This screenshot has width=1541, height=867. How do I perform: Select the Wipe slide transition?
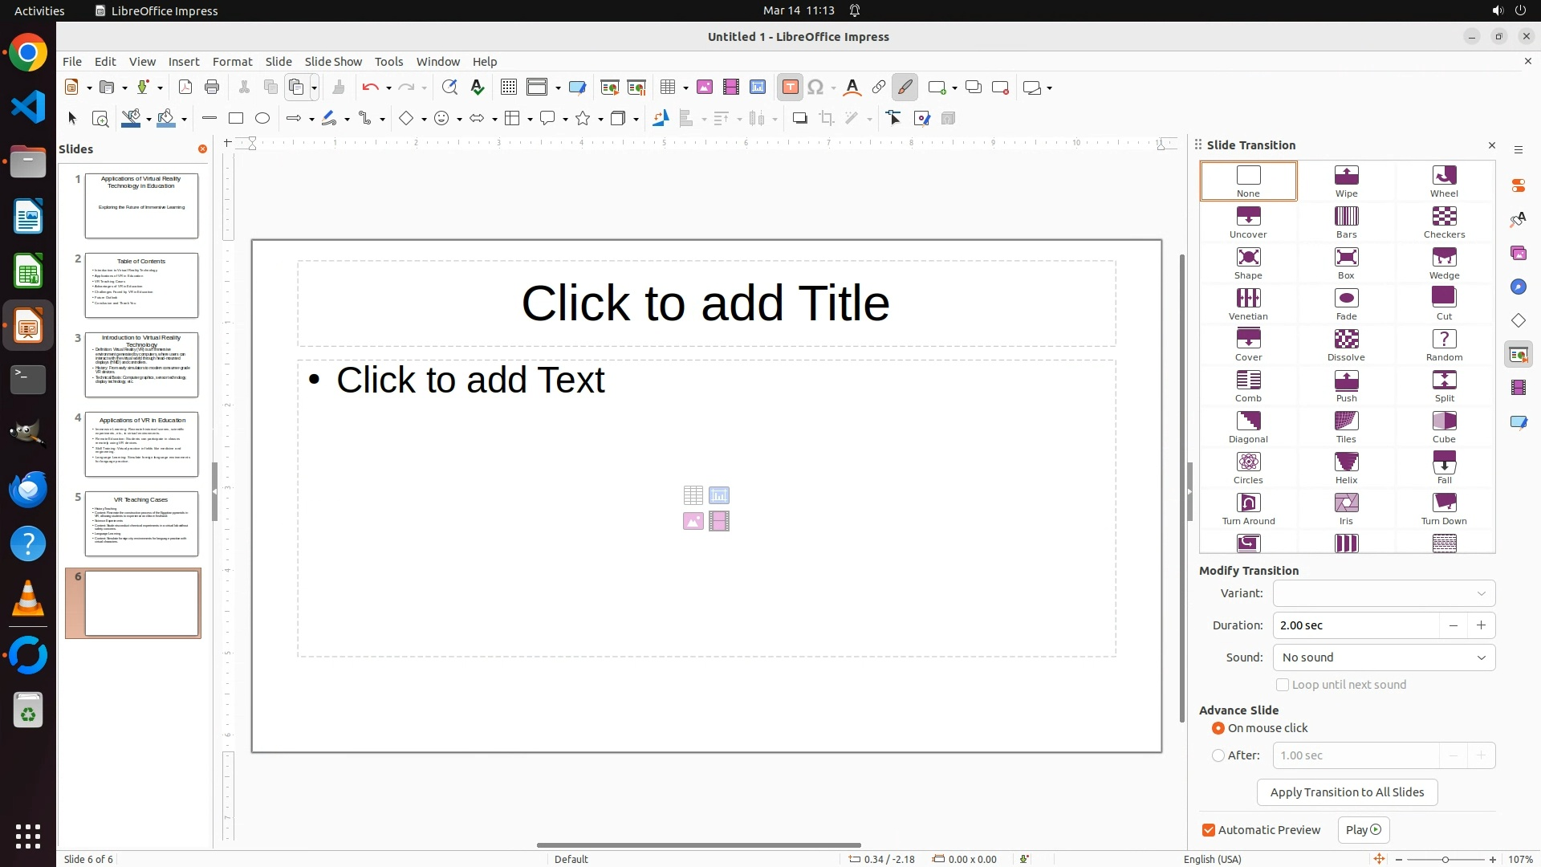(1346, 181)
